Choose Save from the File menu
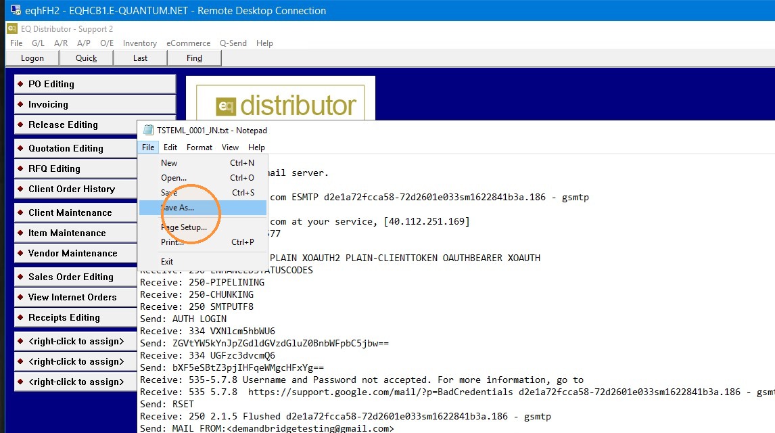The width and height of the screenshot is (775, 433). coord(203,192)
